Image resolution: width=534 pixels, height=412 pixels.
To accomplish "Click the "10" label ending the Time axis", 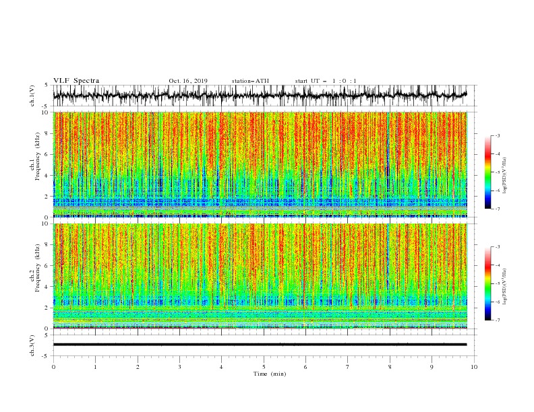I will pos(474,367).
